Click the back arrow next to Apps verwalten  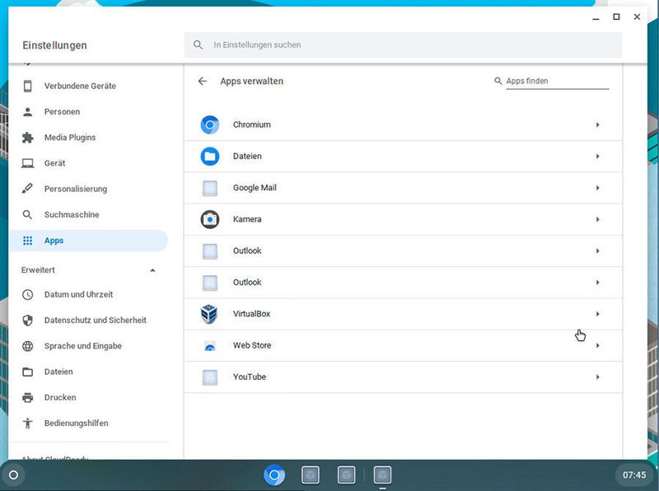[202, 81]
